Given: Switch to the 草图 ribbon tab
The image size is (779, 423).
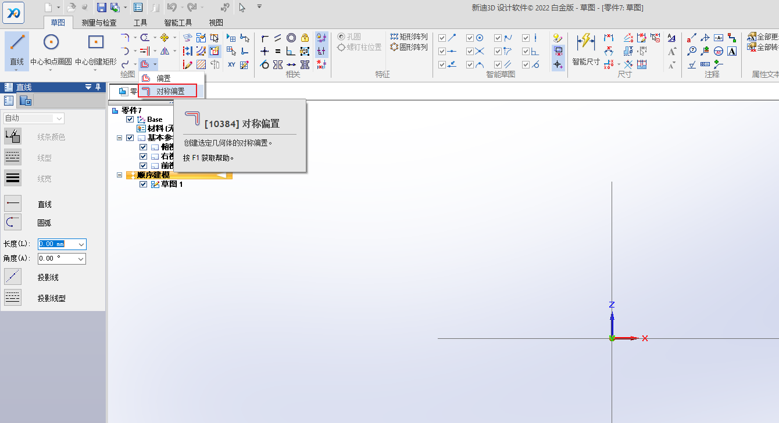Looking at the screenshot, I should 58,23.
